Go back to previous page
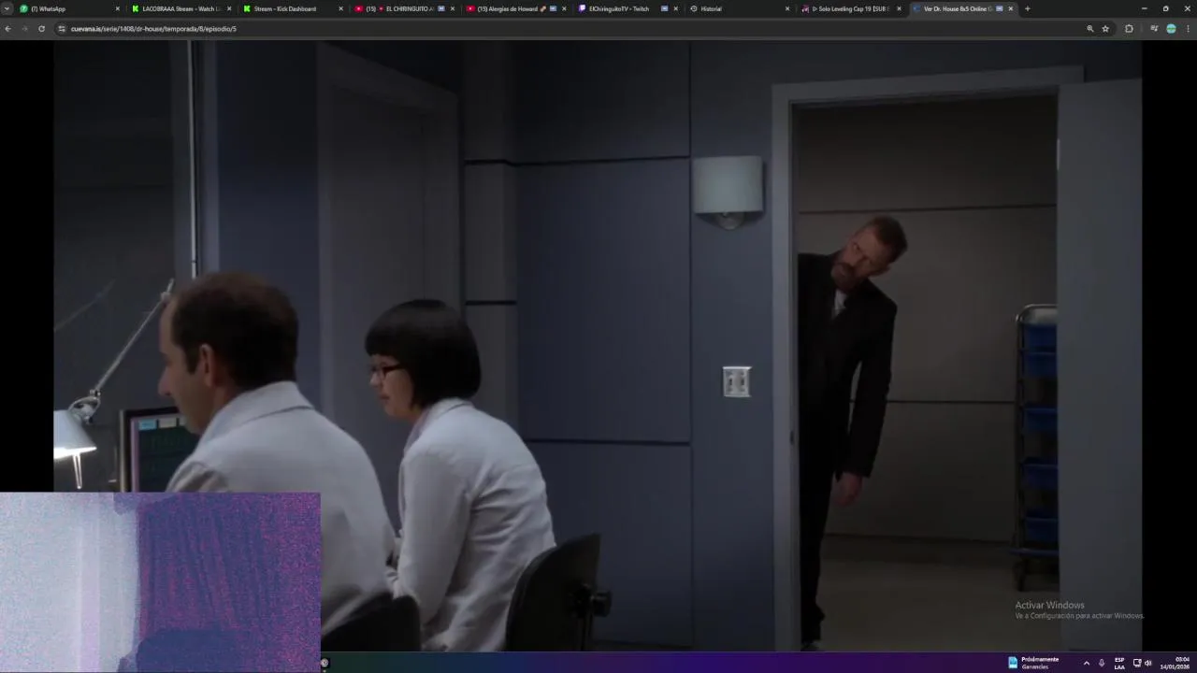This screenshot has height=673, width=1197. pyautogui.click(x=8, y=29)
